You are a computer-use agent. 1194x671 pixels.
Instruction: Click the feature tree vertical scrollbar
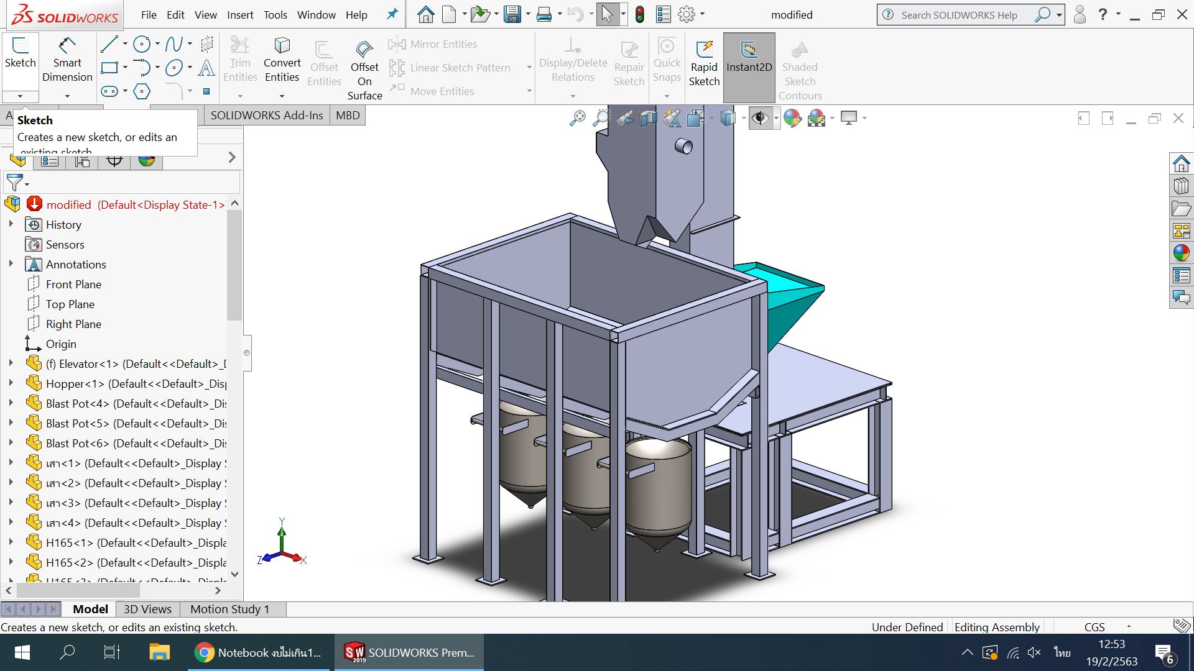234,265
